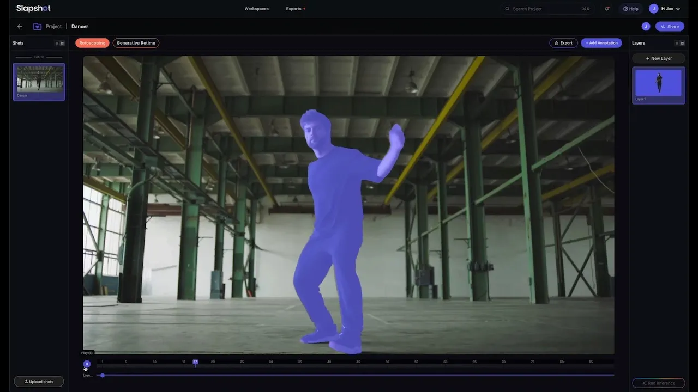698x392 pixels.
Task: Click the purple project folder icon
Action: coord(37,26)
